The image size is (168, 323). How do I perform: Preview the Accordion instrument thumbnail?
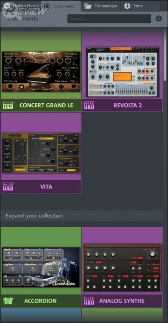click(x=41, y=267)
